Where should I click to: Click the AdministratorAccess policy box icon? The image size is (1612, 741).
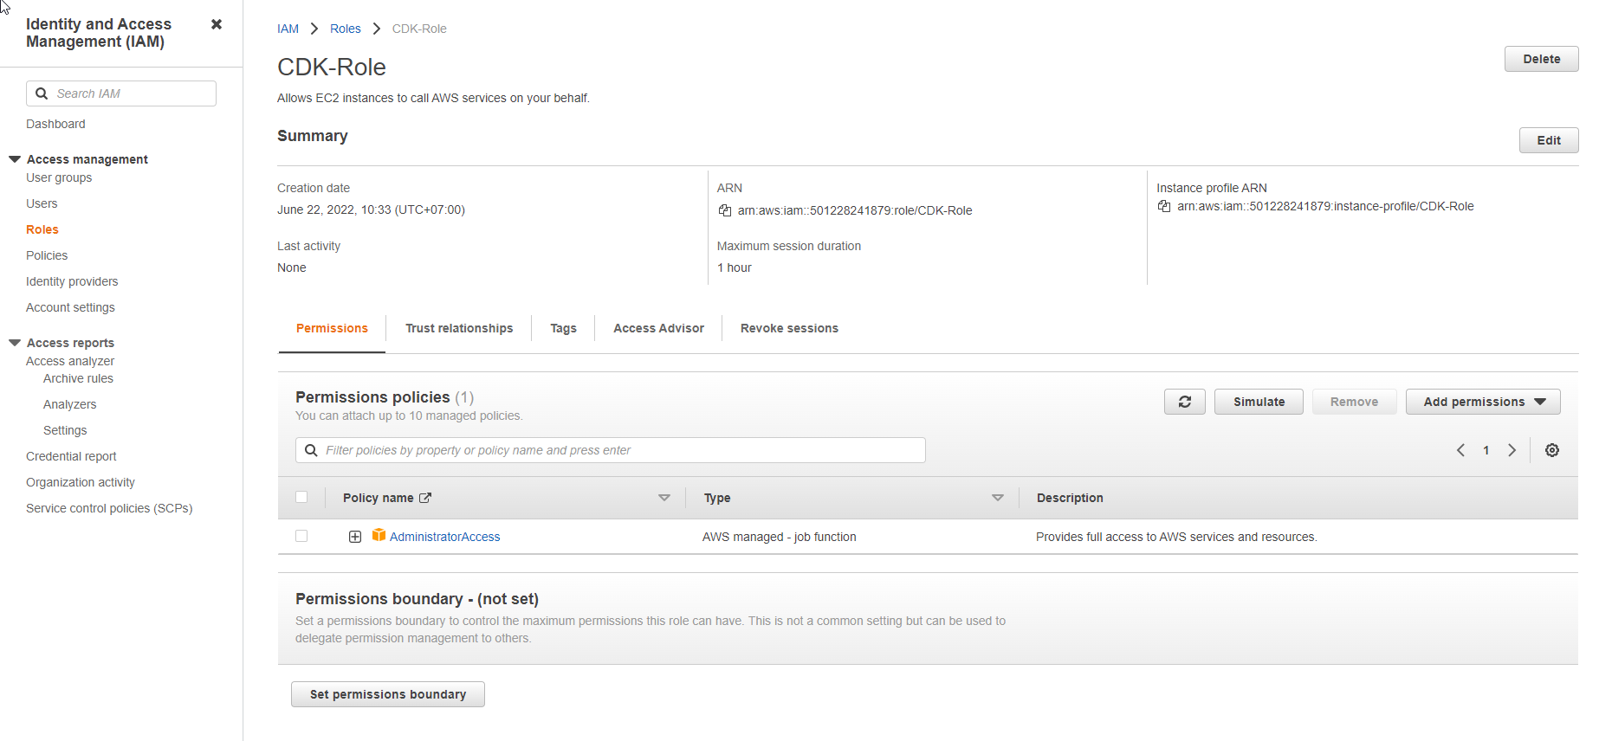tap(379, 536)
